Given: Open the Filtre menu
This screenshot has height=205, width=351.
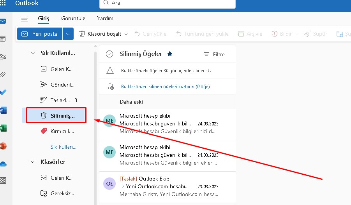Looking at the screenshot, I should pyautogui.click(x=214, y=54).
